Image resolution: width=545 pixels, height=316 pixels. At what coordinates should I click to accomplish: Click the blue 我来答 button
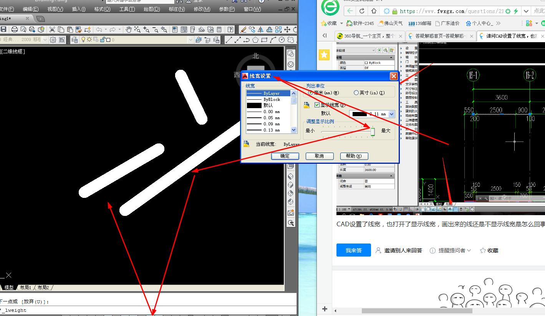point(354,250)
